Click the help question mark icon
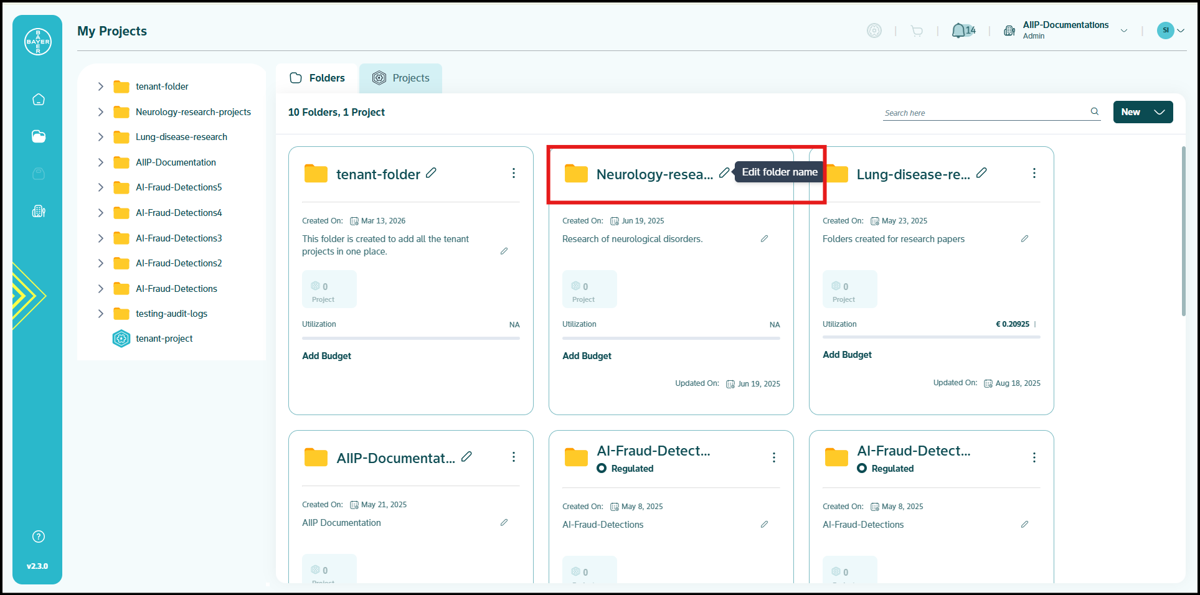The width and height of the screenshot is (1200, 595). pos(39,536)
